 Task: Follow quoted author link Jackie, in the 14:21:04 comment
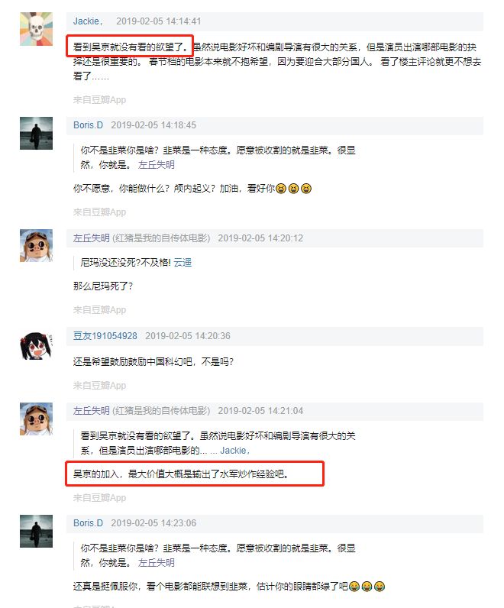(x=235, y=451)
